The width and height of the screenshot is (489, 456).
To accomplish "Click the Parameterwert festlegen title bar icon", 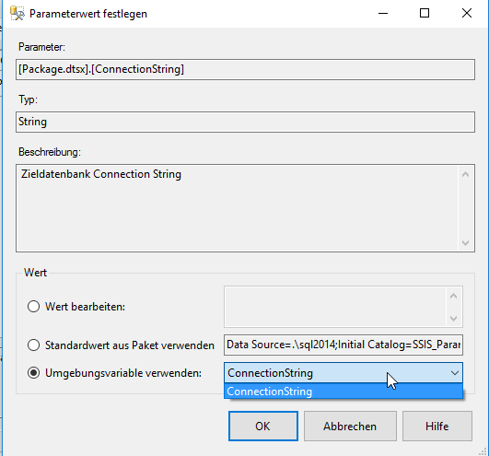I will [x=17, y=14].
